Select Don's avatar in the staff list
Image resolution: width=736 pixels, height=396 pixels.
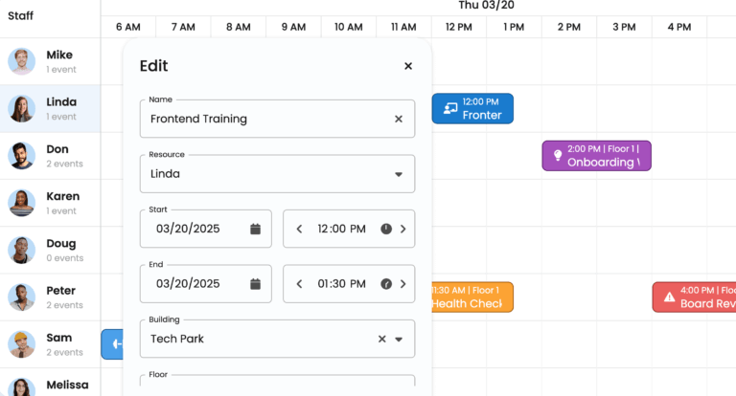(22, 156)
